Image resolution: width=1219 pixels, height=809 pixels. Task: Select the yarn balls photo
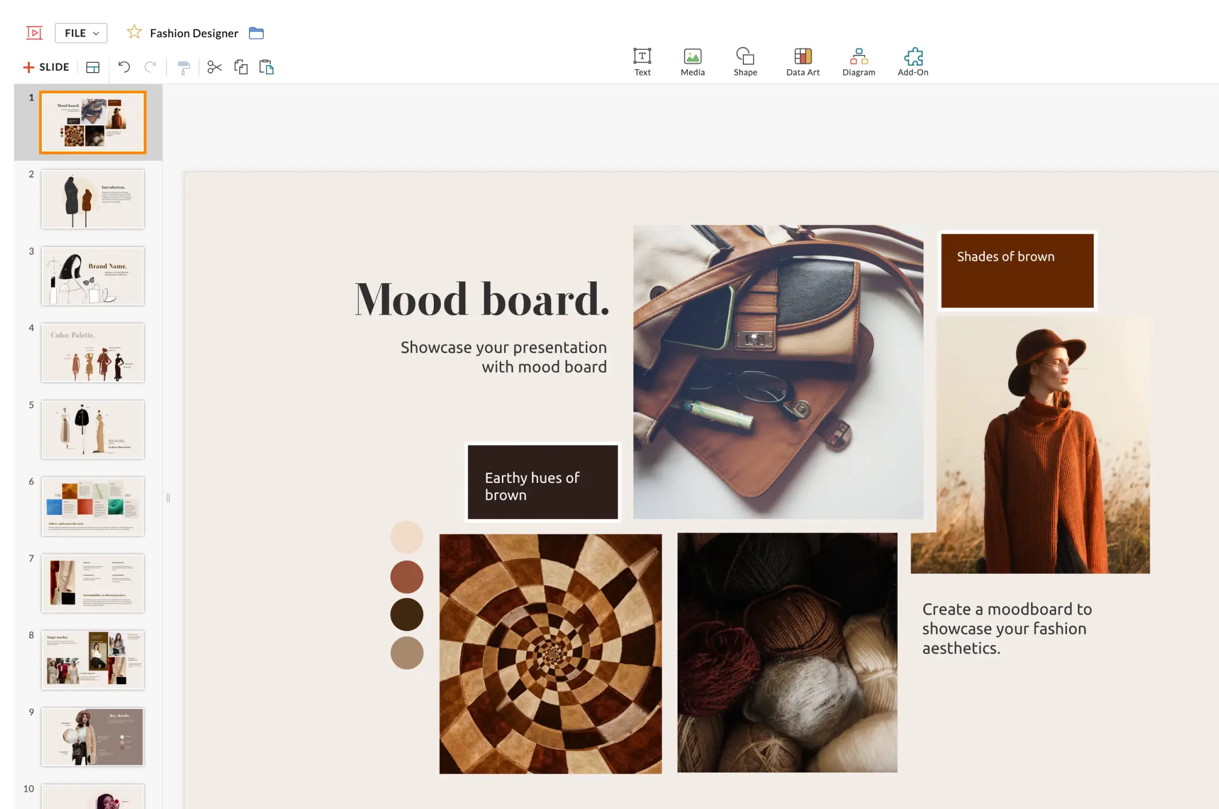tap(787, 653)
